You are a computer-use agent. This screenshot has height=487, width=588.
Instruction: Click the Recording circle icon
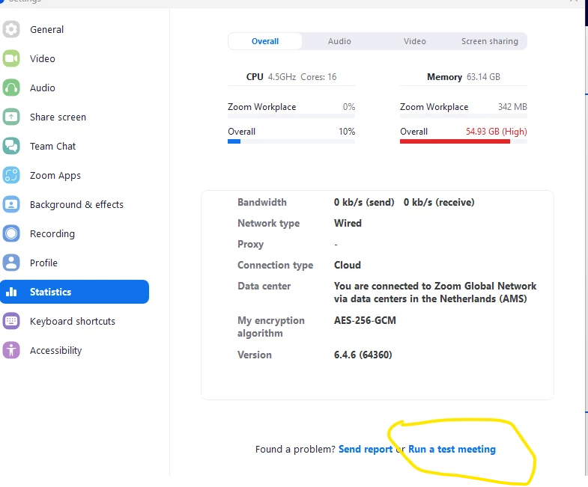(x=11, y=233)
